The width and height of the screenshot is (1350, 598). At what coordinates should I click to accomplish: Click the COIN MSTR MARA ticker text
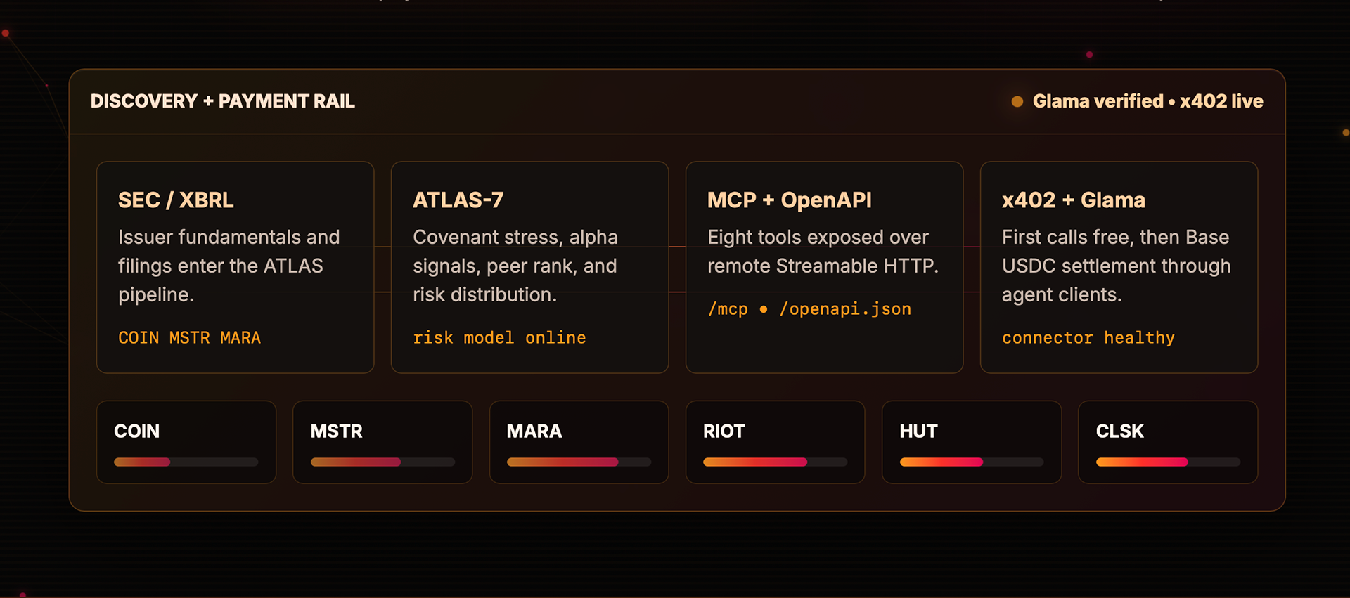(x=189, y=338)
